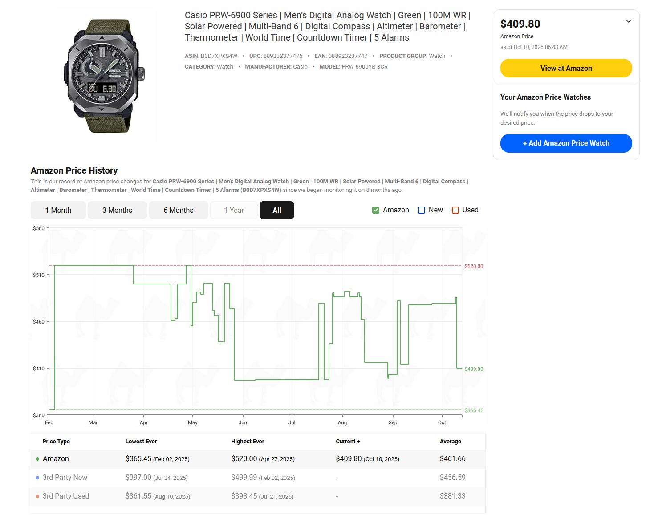Click the View at Amazon button
This screenshot has width=650, height=515.
click(566, 68)
